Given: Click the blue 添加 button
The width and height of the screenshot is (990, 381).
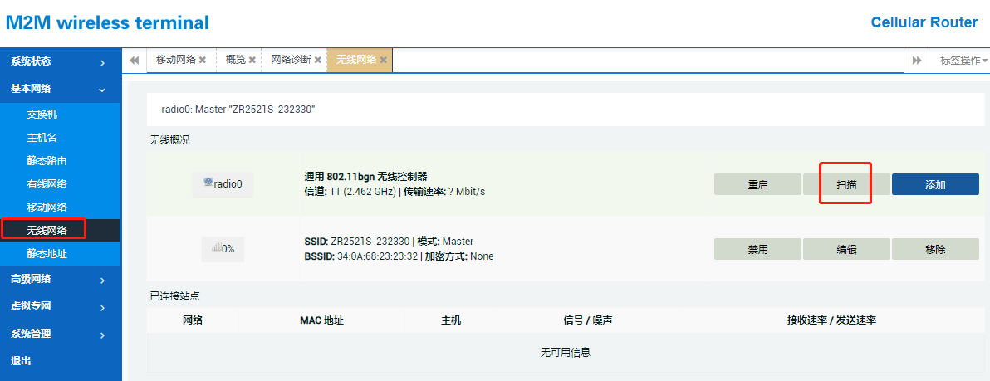Looking at the screenshot, I should pyautogui.click(x=935, y=184).
